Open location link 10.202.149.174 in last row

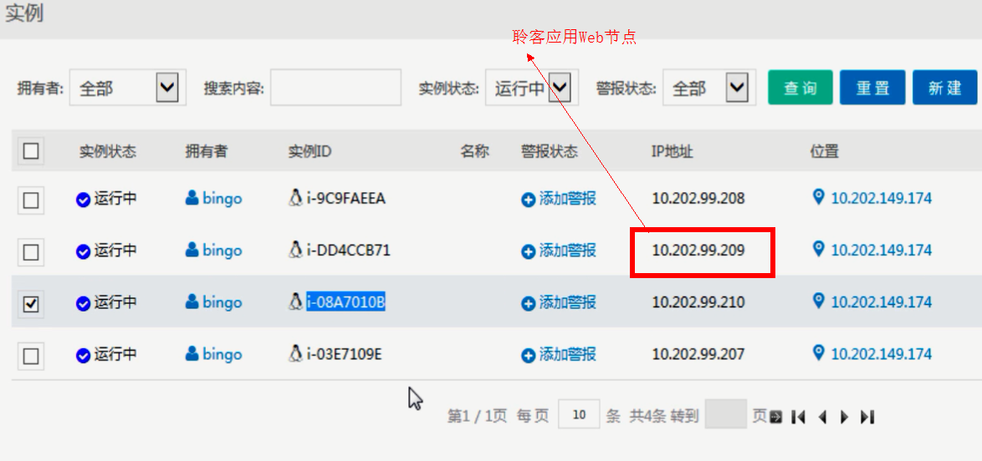click(x=881, y=354)
